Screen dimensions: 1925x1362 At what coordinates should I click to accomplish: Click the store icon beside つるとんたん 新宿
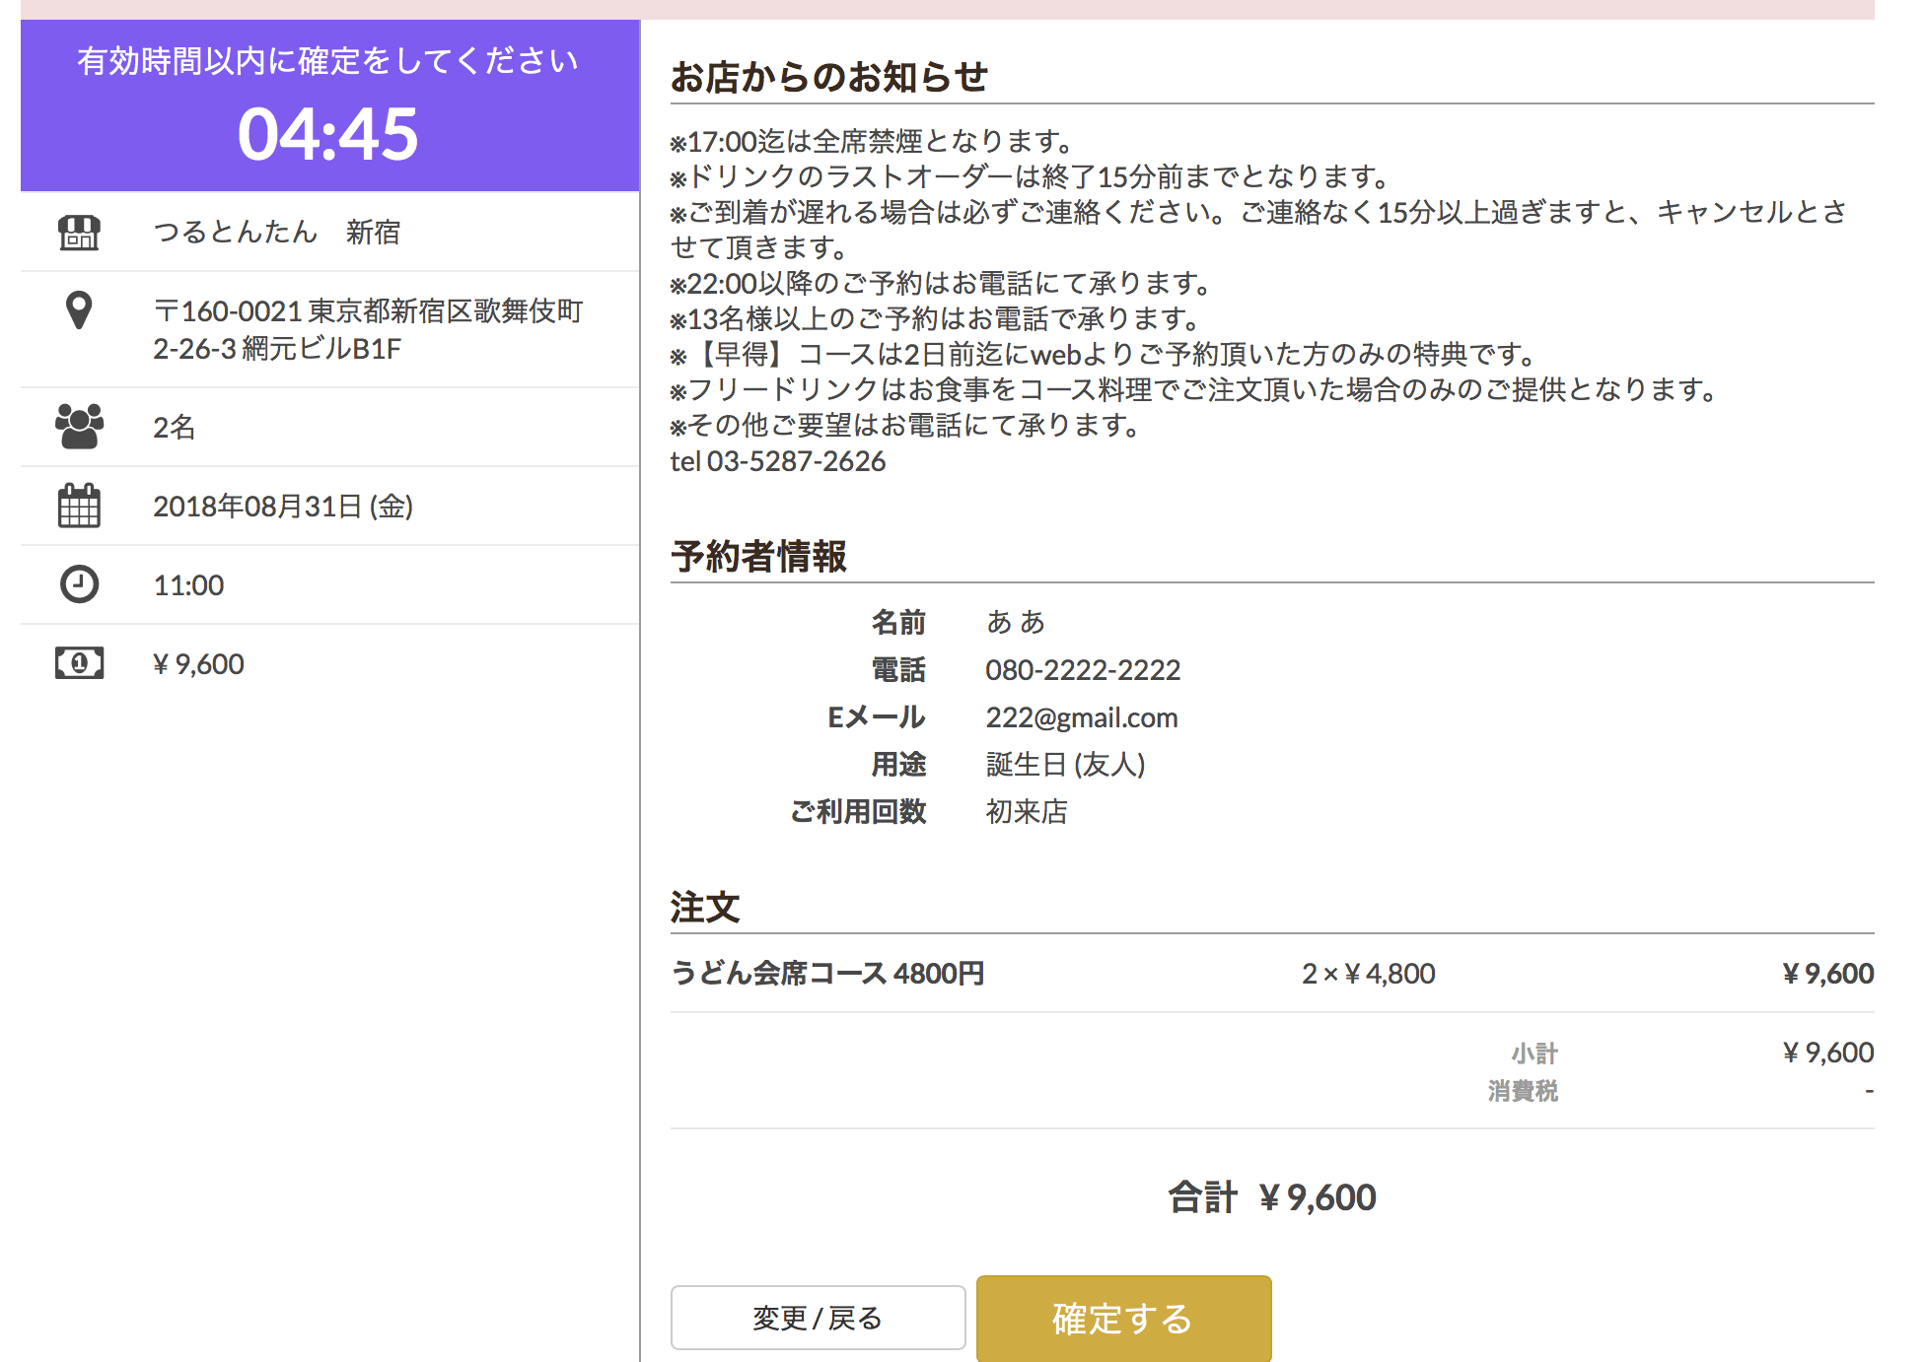coord(79,233)
